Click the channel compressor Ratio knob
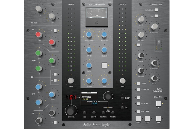This screenshot has height=129, width=193. (x=141, y=19)
